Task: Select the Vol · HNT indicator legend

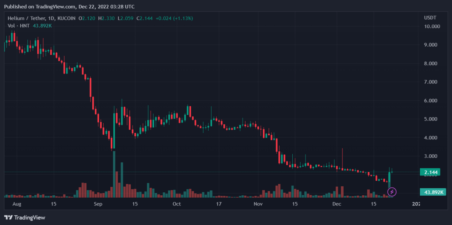Action: coord(17,25)
